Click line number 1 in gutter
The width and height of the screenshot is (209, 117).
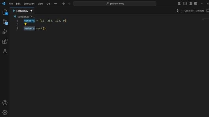(x=17, y=21)
